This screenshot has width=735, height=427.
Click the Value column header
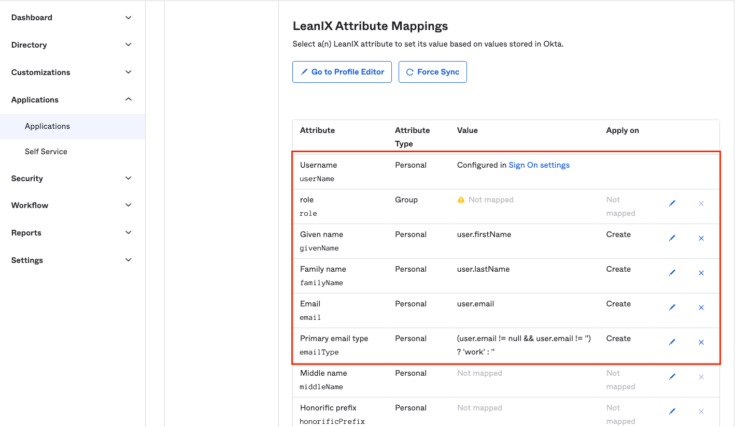coord(468,130)
